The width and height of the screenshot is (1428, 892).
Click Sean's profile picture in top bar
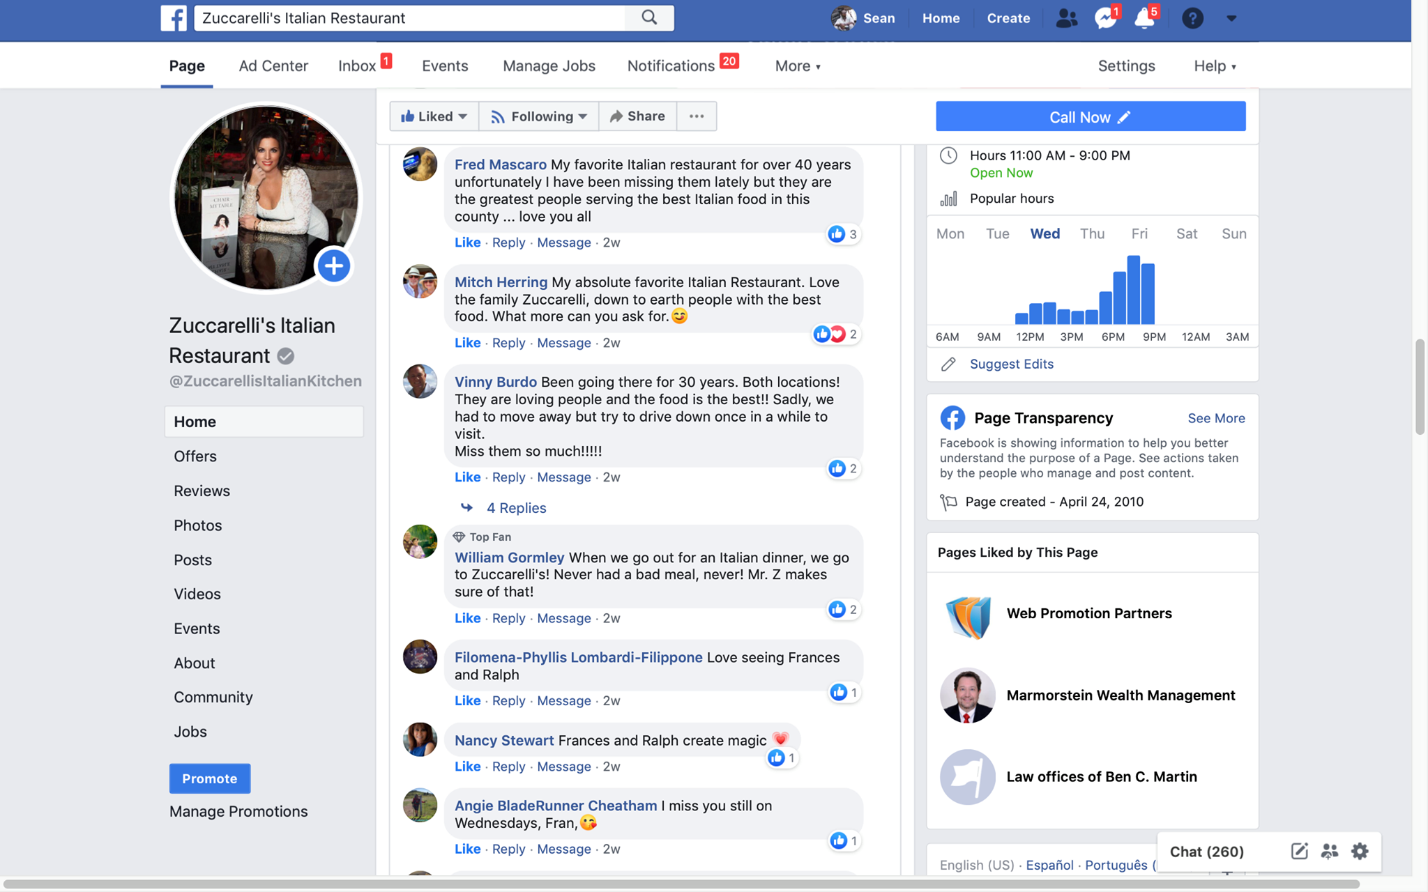pos(844,18)
